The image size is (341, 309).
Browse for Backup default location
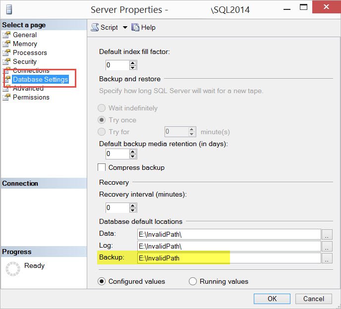[x=327, y=258]
